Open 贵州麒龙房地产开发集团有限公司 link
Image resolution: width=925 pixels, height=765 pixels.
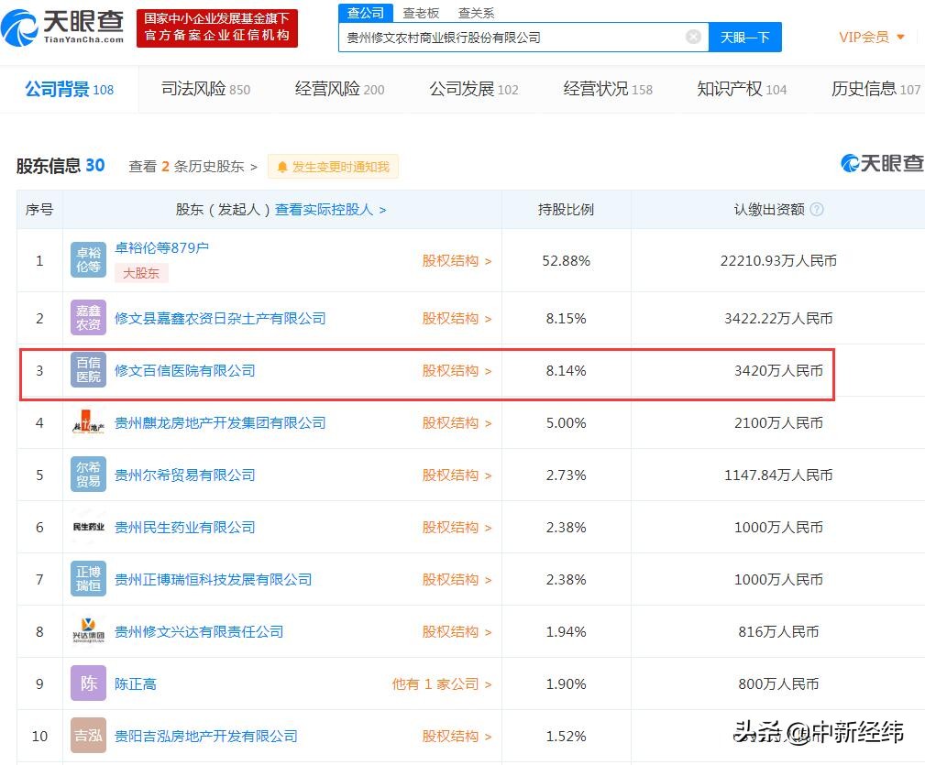coord(220,422)
